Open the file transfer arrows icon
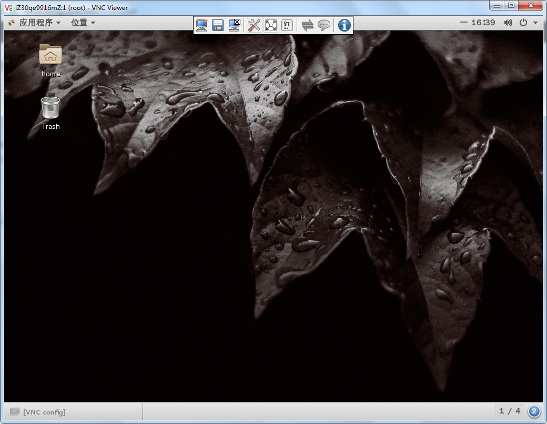This screenshot has height=424, width=547. pyautogui.click(x=307, y=25)
